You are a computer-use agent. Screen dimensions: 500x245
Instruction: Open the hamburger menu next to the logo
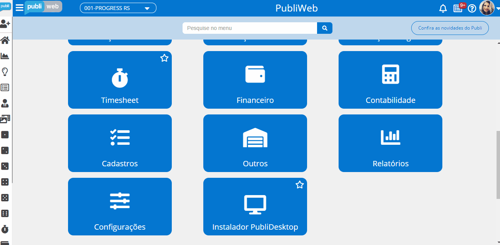[20, 8]
